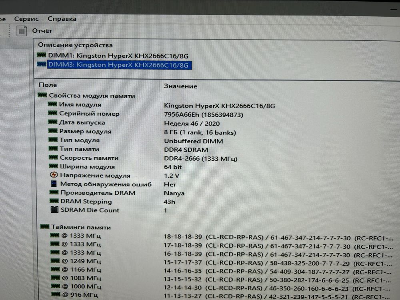Click the icon beside @ 1249 МГц
This screenshot has width=400, height=300.
coord(55,260)
